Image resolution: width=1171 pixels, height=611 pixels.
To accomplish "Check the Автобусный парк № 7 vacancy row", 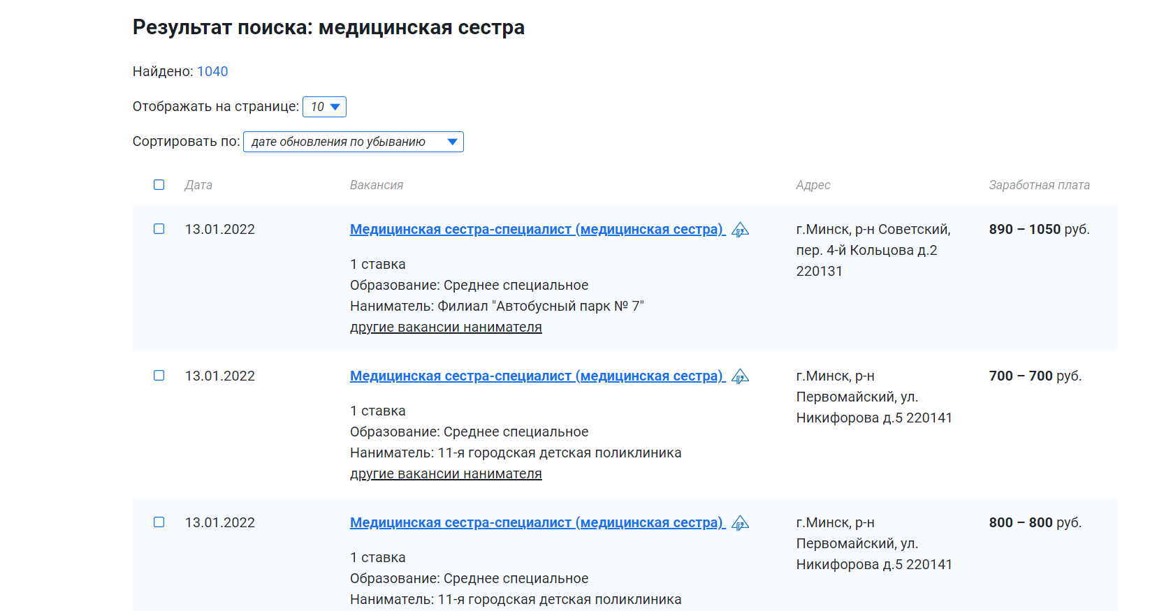I will click(159, 229).
